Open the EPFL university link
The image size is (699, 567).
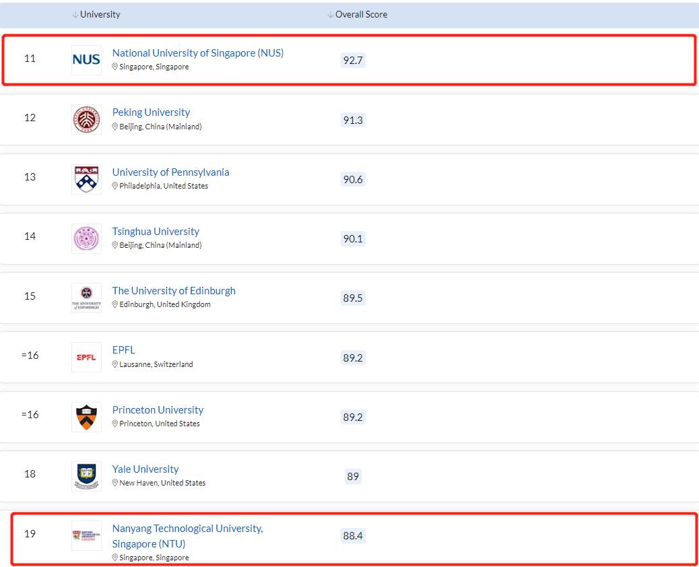pos(123,350)
